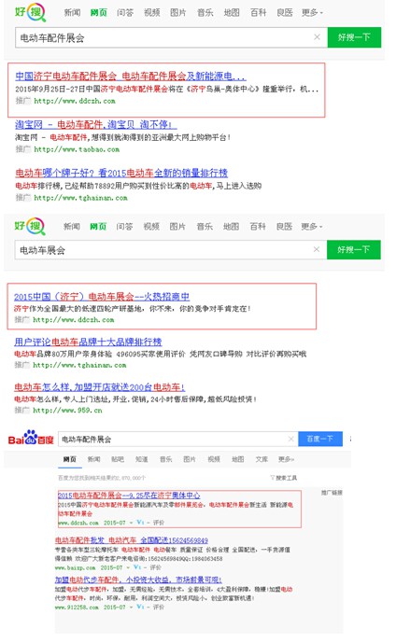Click the 评价 link on the www.baizp.com result
This screenshot has width=396, height=643.
tap(156, 567)
